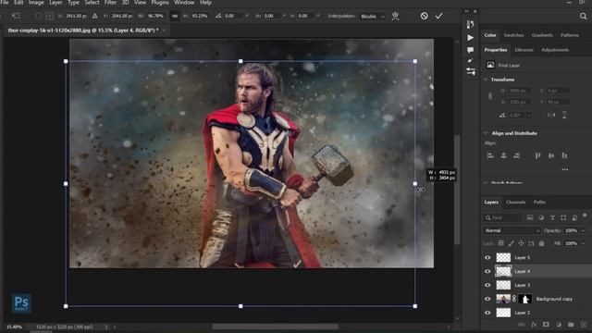Screen dimensions: 592x333
Task: Open the Comments panel icon
Action: point(470,50)
